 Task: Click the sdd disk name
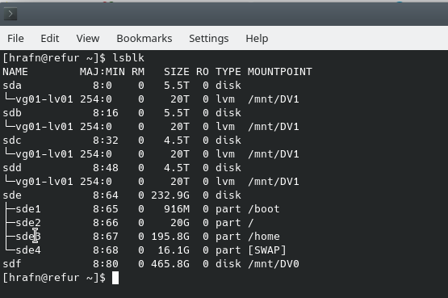pyautogui.click(x=12, y=168)
